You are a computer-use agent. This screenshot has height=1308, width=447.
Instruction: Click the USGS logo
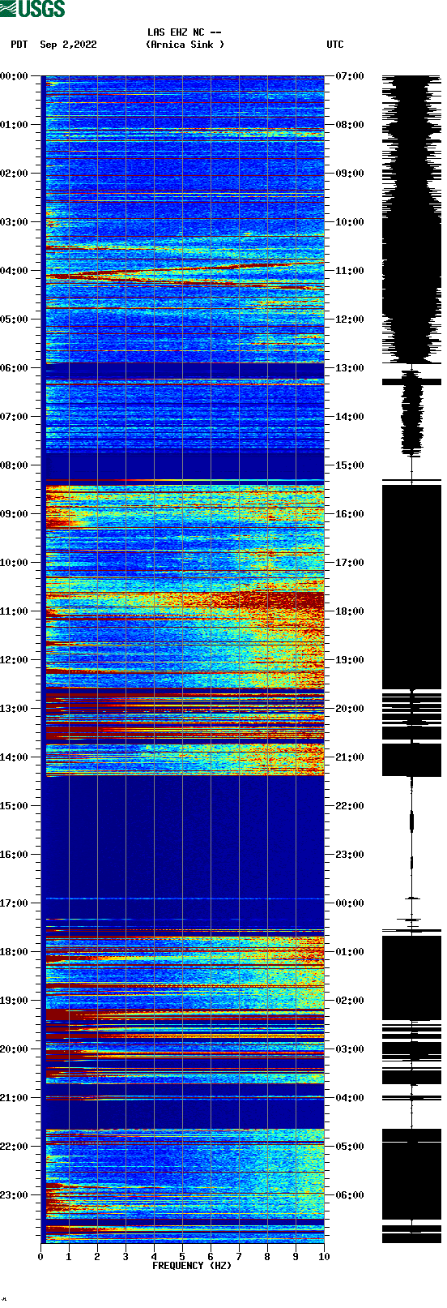coord(32,9)
